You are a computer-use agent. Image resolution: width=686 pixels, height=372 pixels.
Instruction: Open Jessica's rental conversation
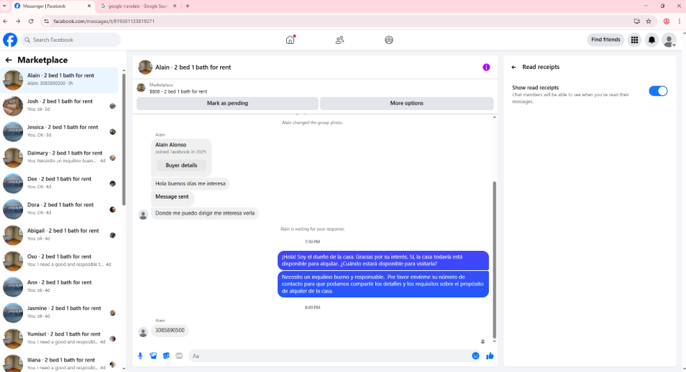point(59,131)
